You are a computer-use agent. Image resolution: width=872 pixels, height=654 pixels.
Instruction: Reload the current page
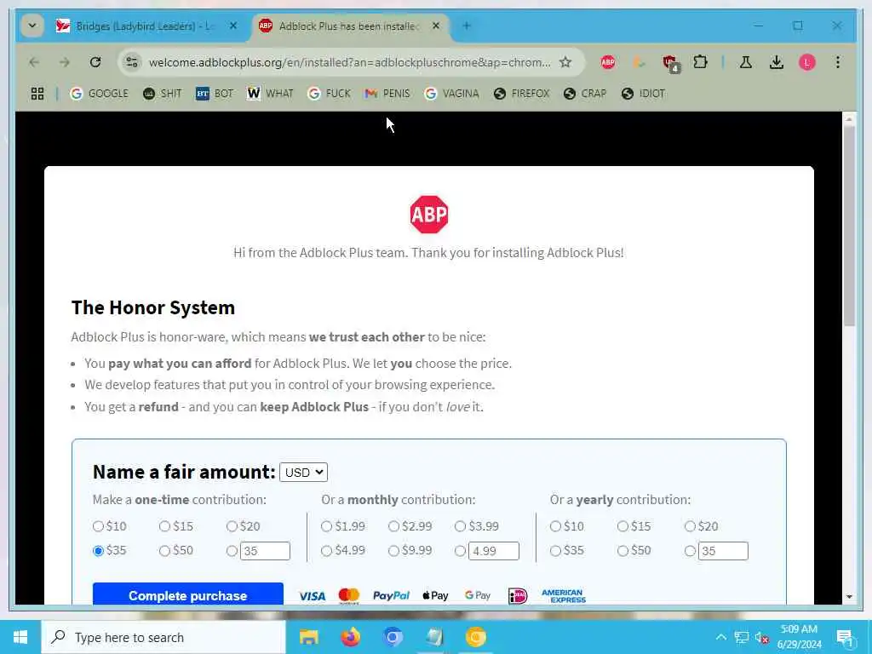[x=95, y=62]
